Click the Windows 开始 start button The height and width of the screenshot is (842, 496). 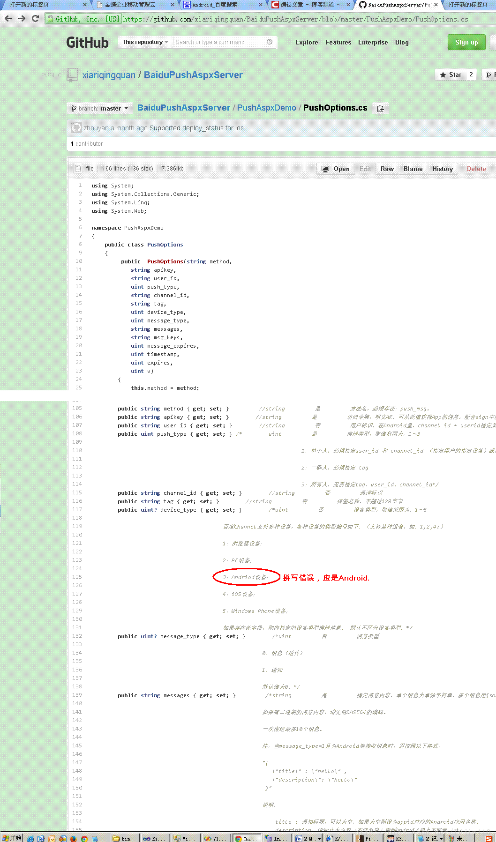[12, 838]
